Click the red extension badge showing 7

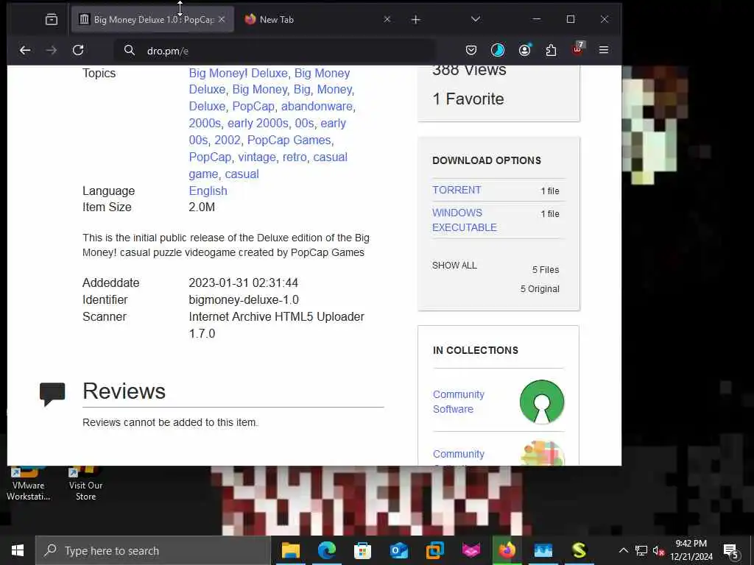(578, 49)
